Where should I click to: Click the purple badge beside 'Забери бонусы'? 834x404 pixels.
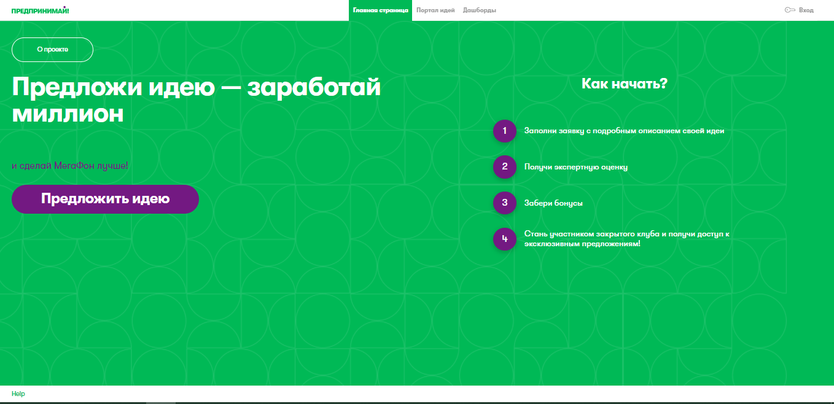(x=504, y=203)
